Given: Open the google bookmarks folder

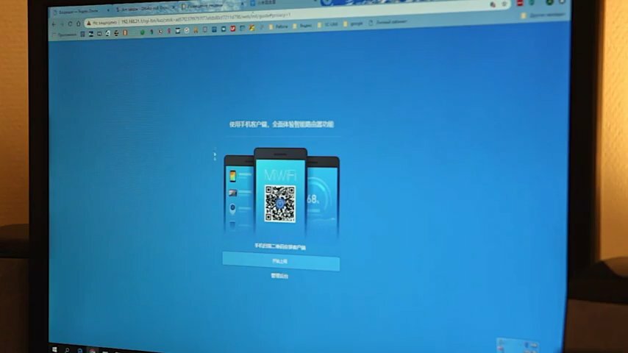Looking at the screenshot, I should 353,24.
